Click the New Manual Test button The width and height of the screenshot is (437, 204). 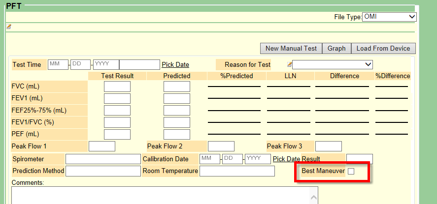point(291,48)
